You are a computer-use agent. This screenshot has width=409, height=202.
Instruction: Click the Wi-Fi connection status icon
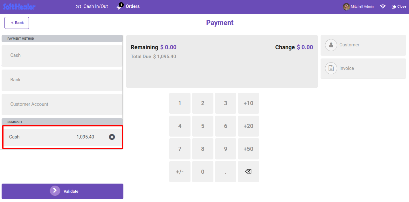[x=383, y=6]
